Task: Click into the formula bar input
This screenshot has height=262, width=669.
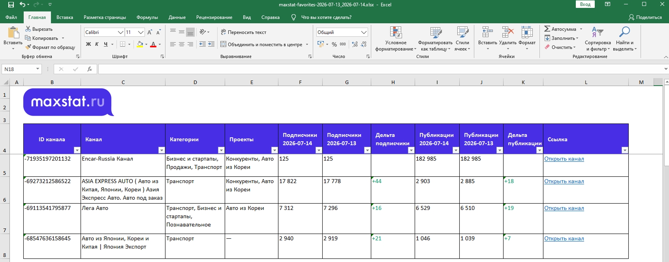Action: coord(380,69)
